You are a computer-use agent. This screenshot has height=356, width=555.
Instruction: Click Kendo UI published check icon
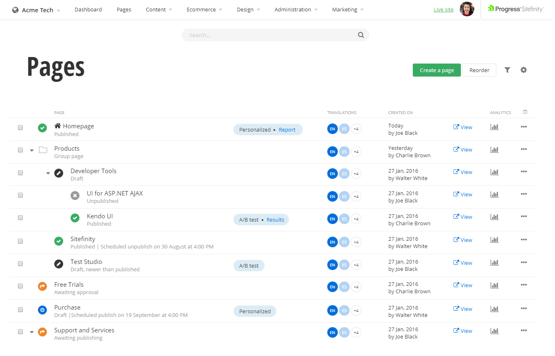(75, 218)
